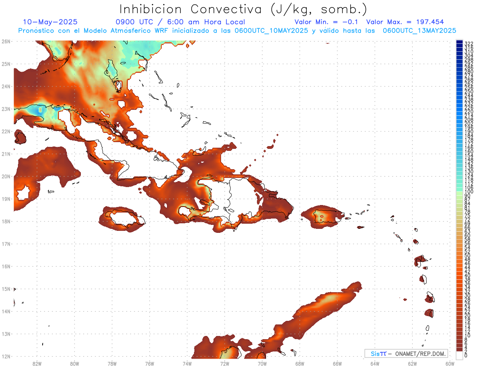This screenshot has width=478, height=369.
Task: Click the '26N' latitude label
Action: tap(6, 41)
